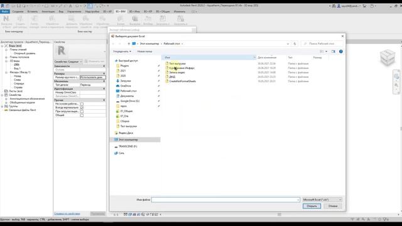This screenshot has height=226, width=402.
Task: Expand the file name history dropdown arrow
Action: point(298,200)
